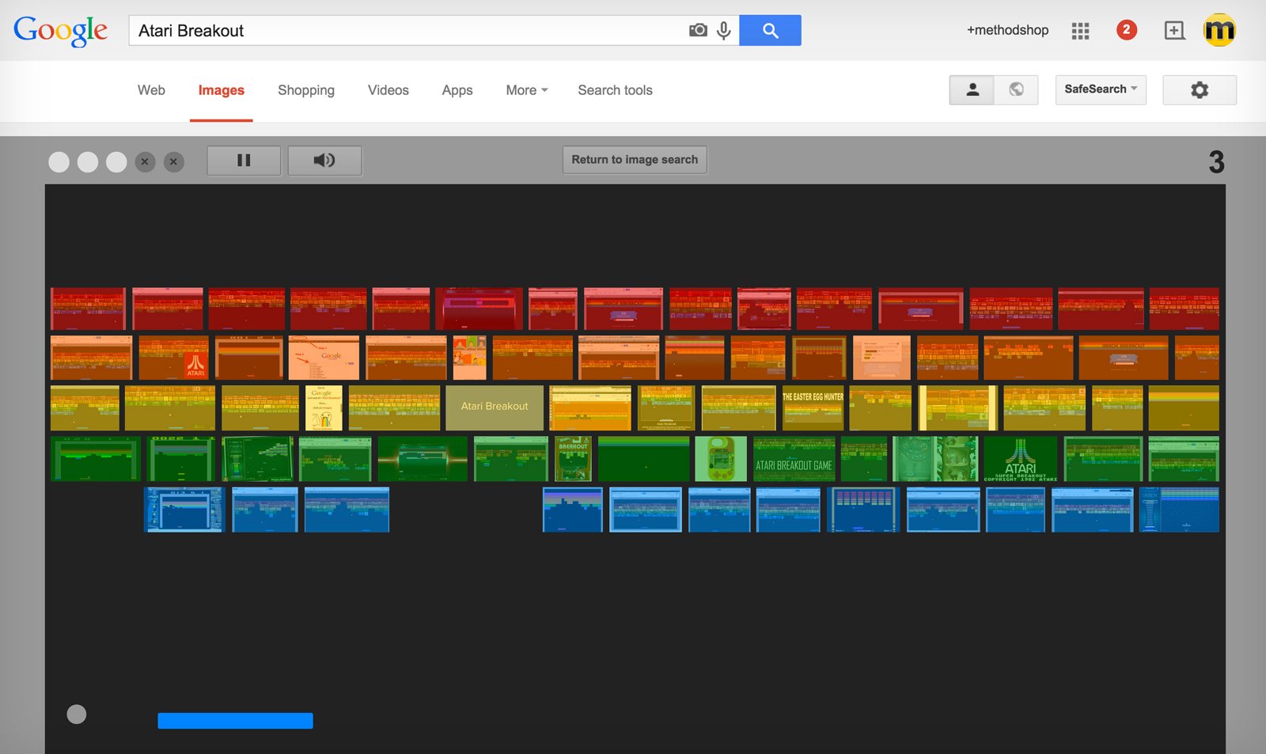Click the Atari Breakout yellow text brick
This screenshot has height=754, width=1266.
495,407
